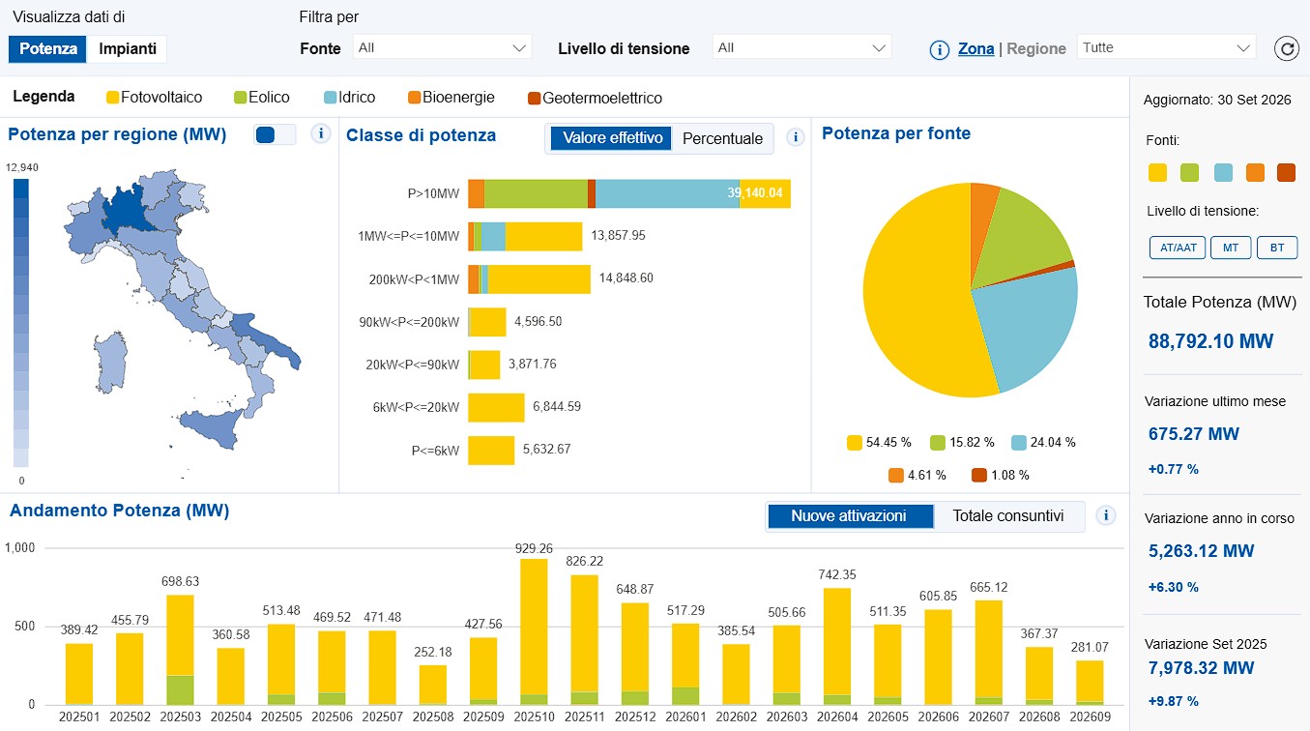The image size is (1310, 731).
Task: Click the Bioenergie legend swatch
Action: pyautogui.click(x=414, y=98)
